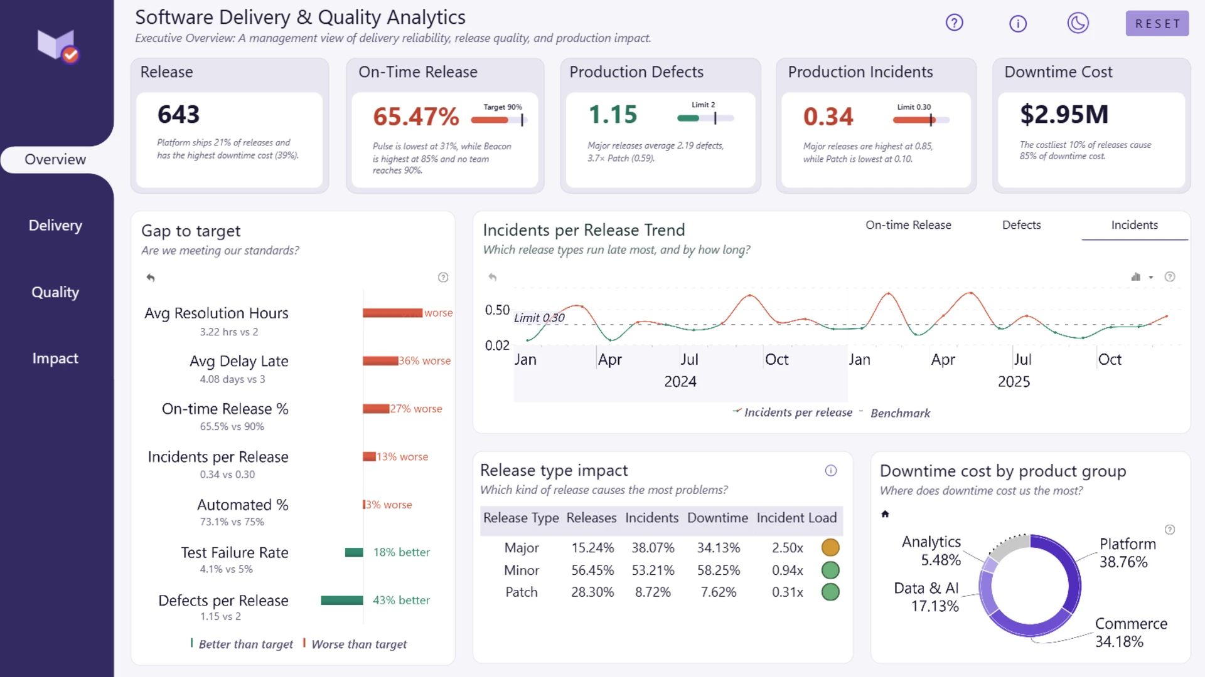Click the Production Defects limit gauge
Screen dimensions: 1205x677
point(705,118)
